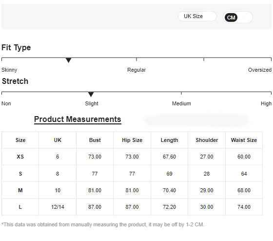Select the M size row
The width and height of the screenshot is (273, 241).
click(x=132, y=190)
